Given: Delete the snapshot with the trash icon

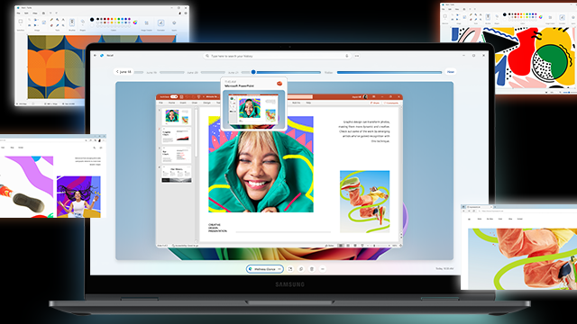Looking at the screenshot, I should 312,269.
